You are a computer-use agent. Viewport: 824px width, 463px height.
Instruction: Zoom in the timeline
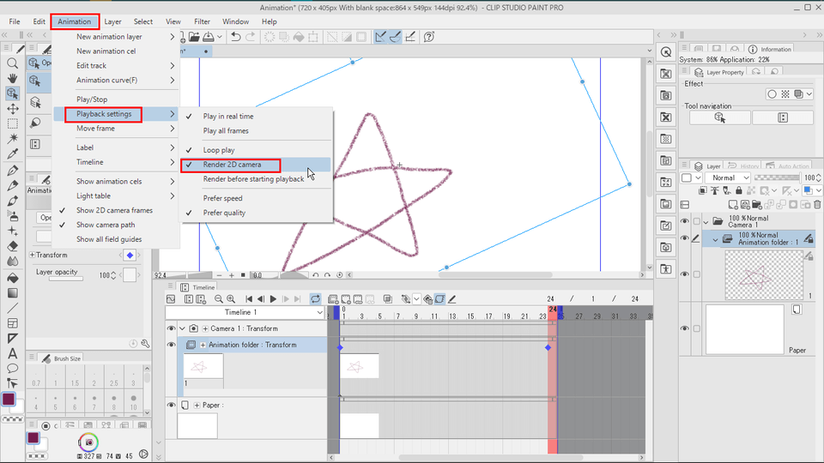coord(231,299)
